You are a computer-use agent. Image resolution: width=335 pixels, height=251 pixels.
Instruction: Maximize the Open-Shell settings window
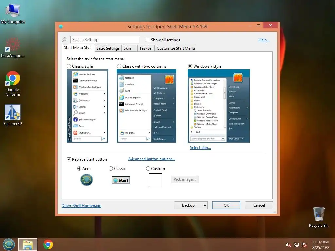259,25
